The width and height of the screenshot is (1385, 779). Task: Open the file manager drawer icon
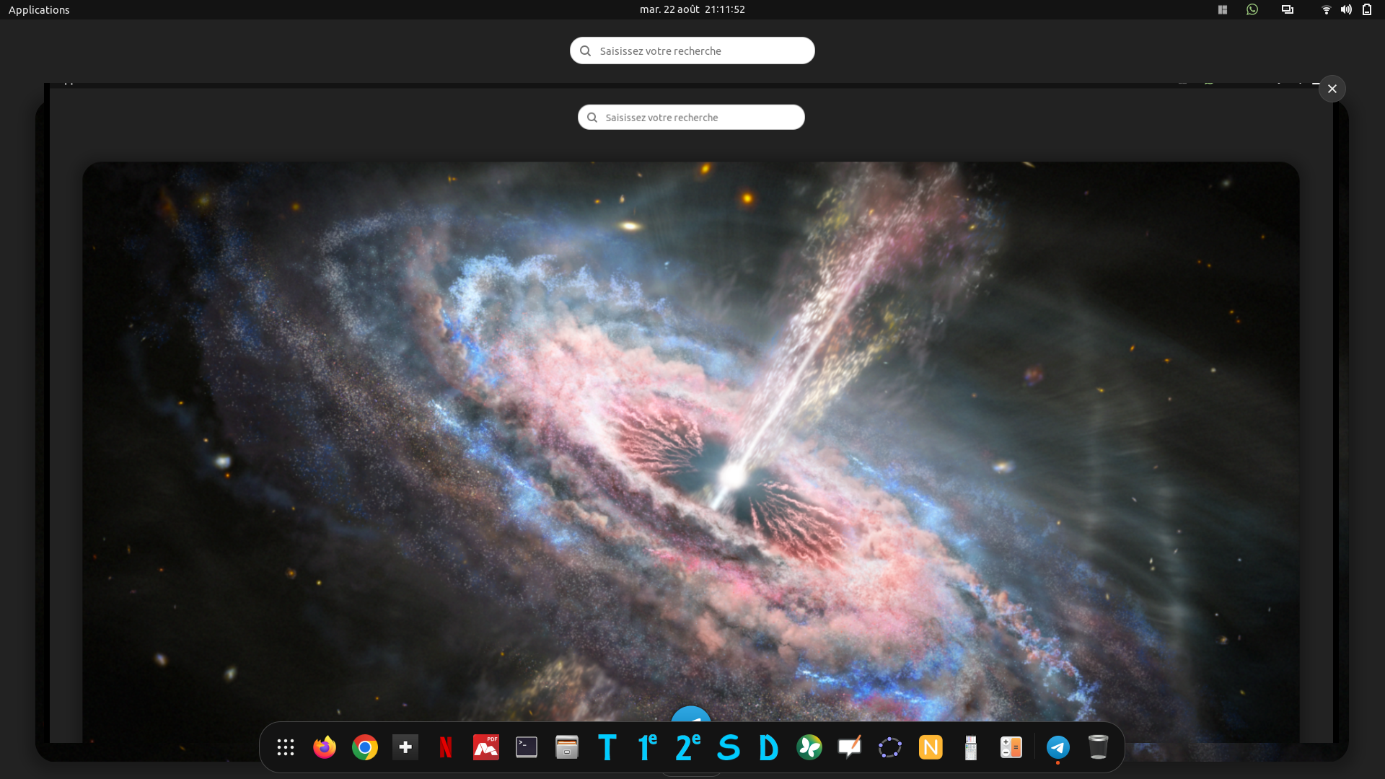tap(567, 747)
